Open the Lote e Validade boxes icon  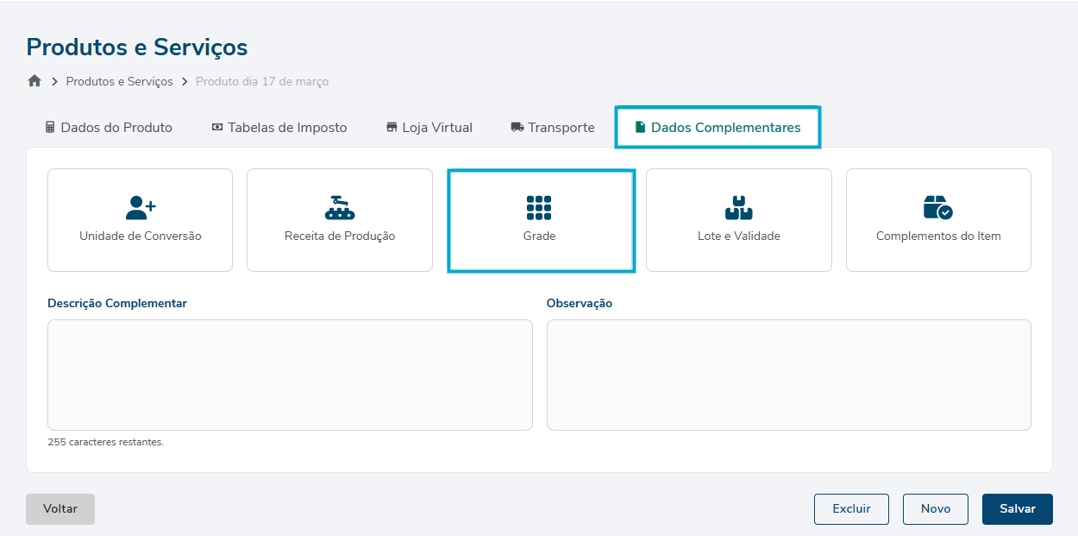click(738, 207)
